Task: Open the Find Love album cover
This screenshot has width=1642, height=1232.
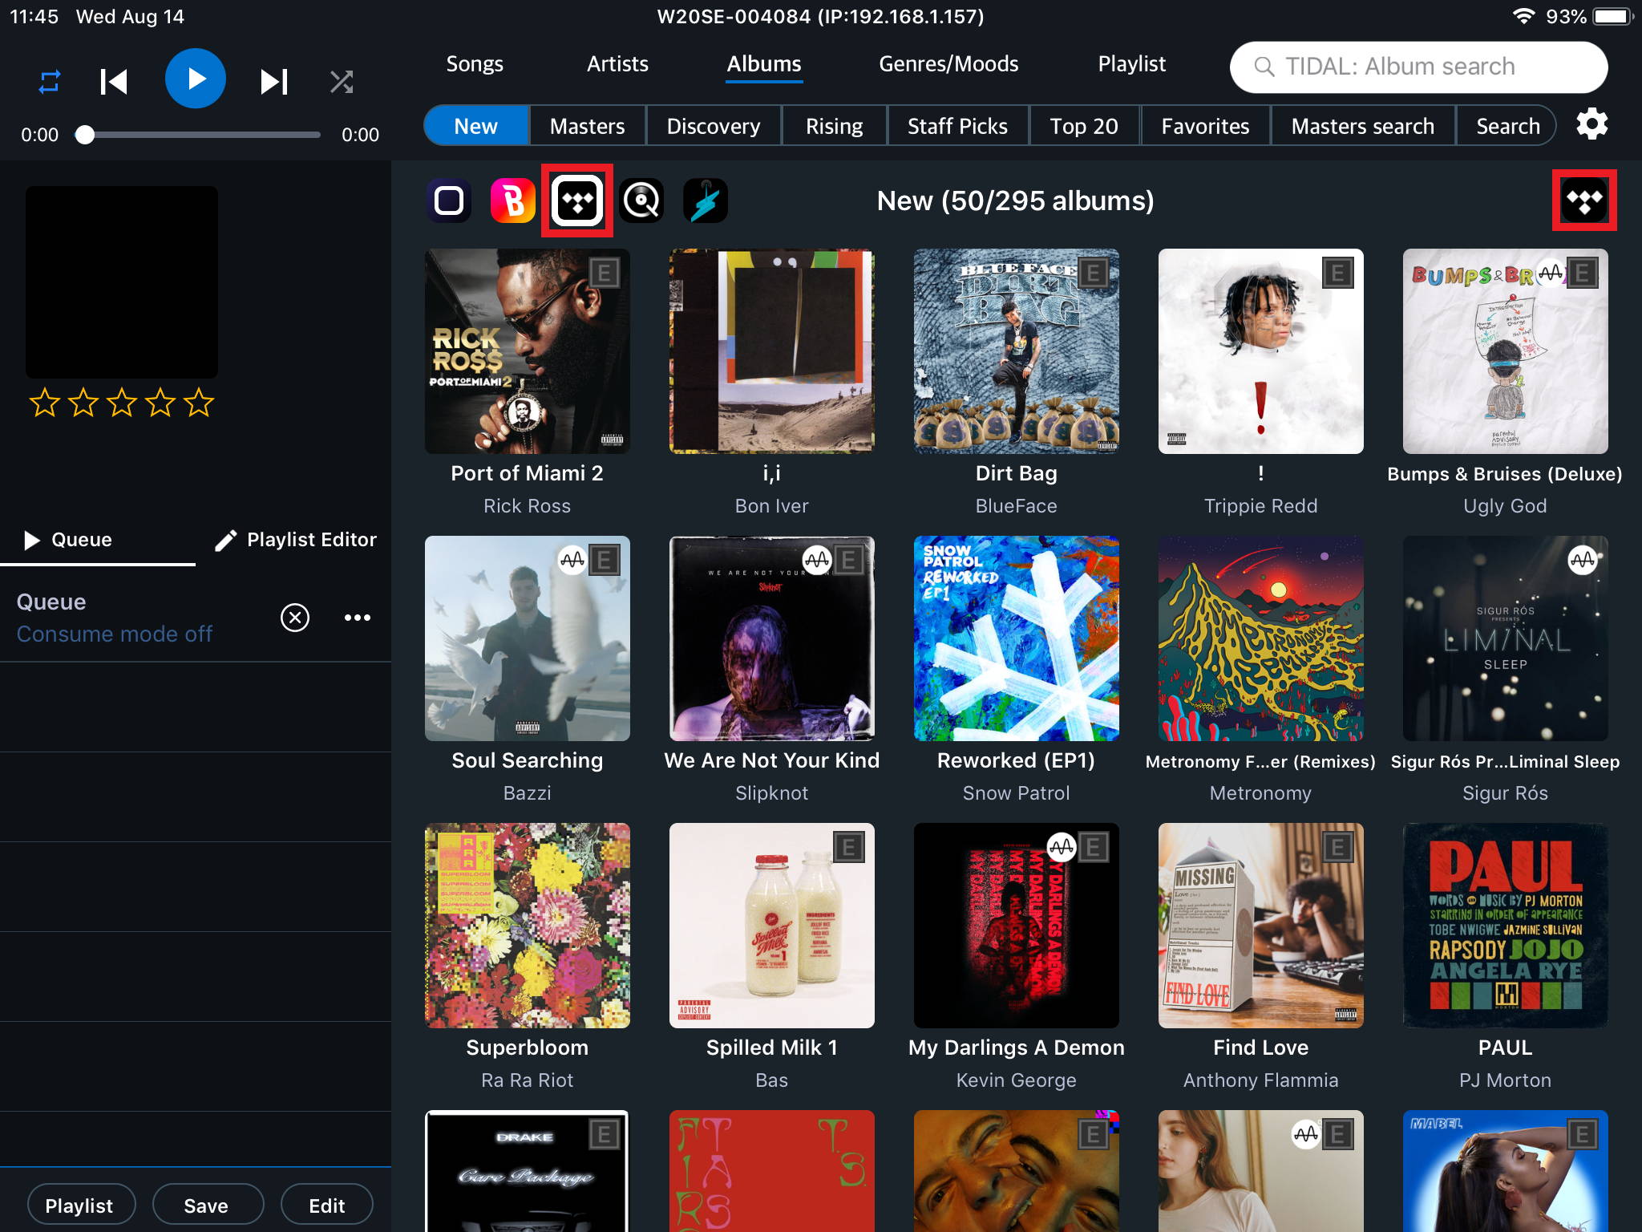Action: [1261, 926]
